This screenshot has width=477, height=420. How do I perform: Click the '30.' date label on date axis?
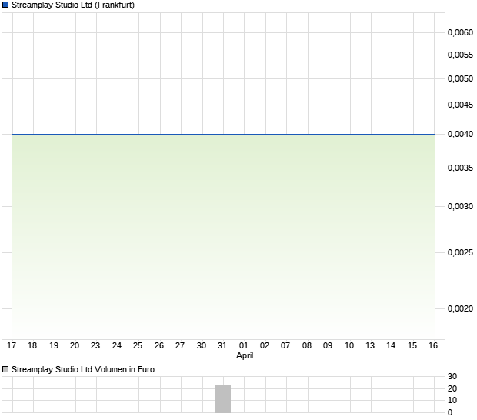[202, 345]
